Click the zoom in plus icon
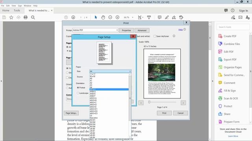Image resolution: width=252 pixels, height=141 pixels. [117, 17]
